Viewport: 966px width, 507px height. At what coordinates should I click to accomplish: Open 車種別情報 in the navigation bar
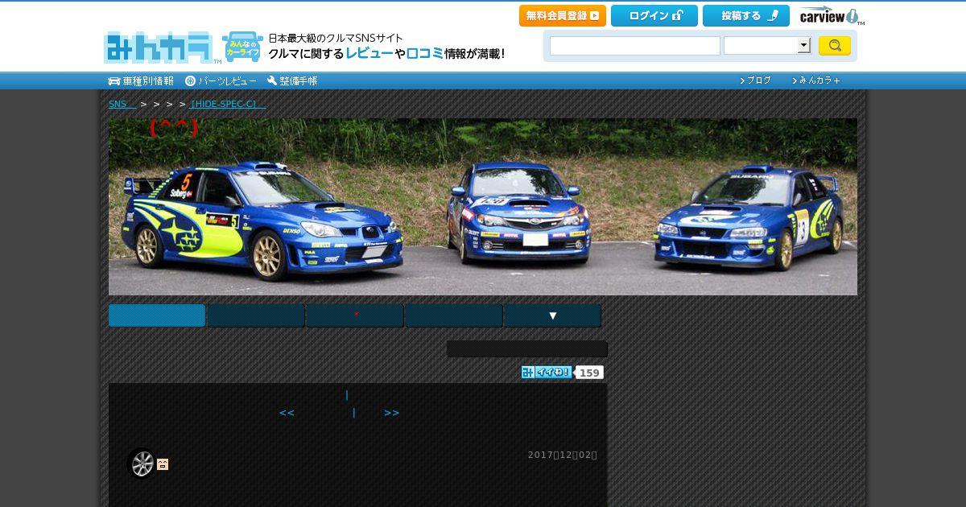coord(141,80)
